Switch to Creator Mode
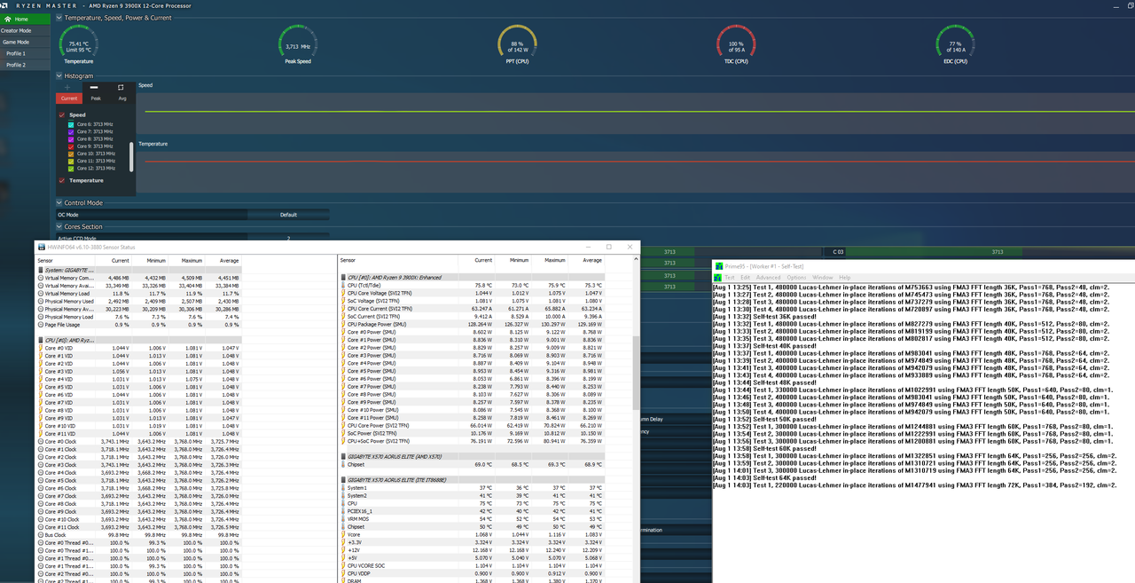 pos(26,30)
